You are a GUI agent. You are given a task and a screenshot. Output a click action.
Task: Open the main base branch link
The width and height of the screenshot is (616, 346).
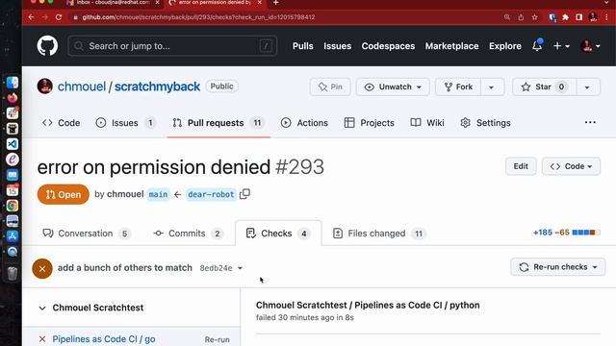[158, 194]
